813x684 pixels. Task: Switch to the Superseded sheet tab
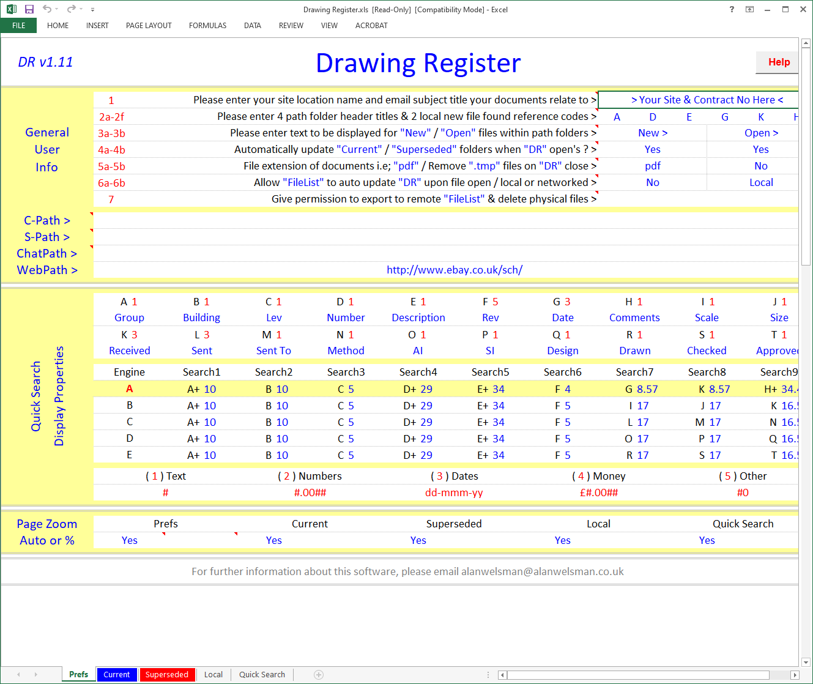click(166, 674)
